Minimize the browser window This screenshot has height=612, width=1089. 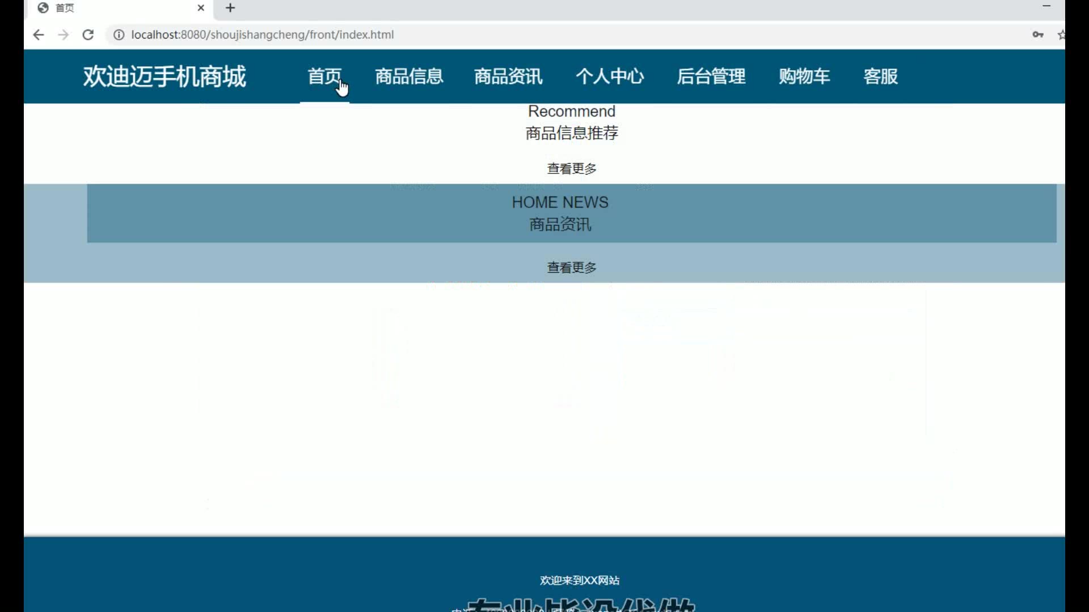(1046, 6)
